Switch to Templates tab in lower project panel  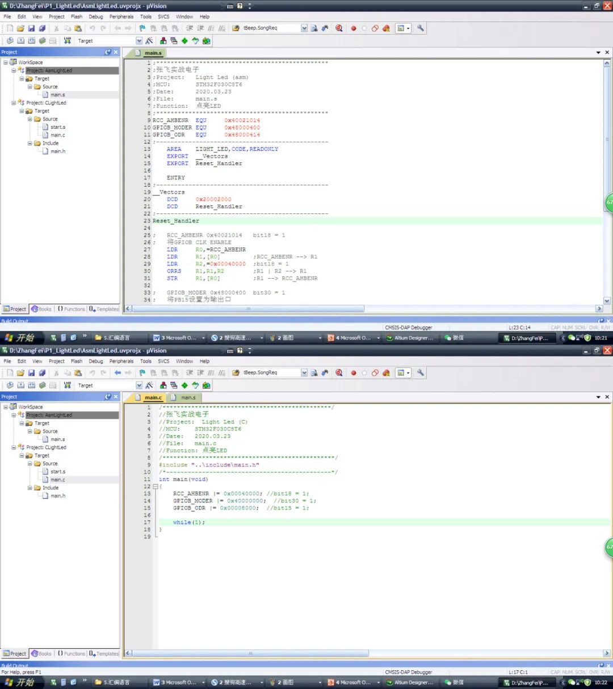point(104,654)
